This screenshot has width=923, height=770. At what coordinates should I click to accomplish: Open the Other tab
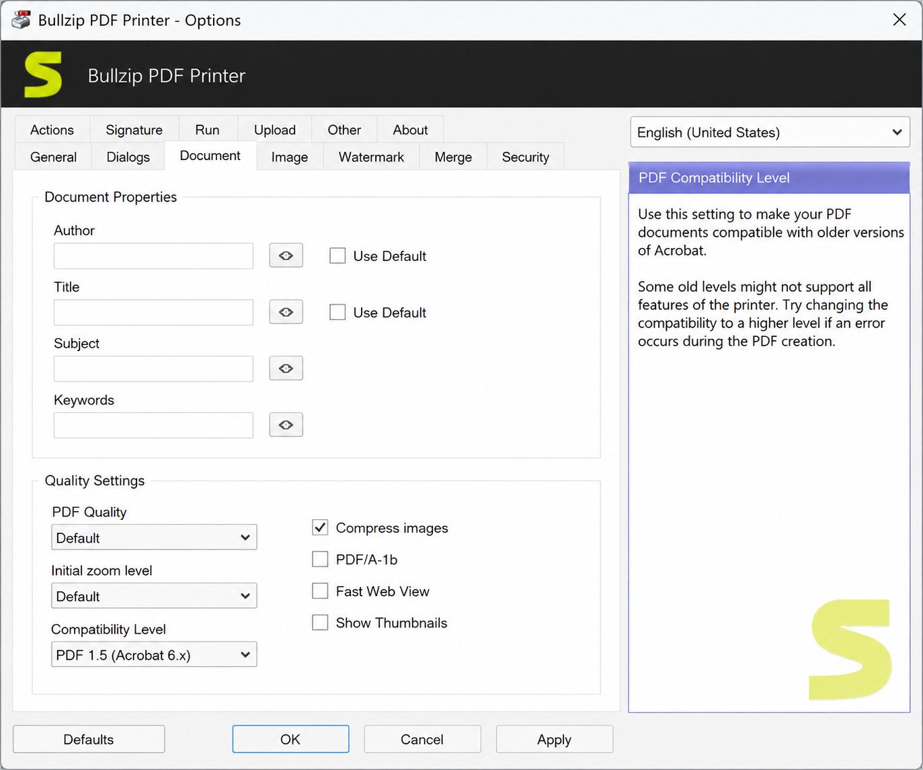(344, 130)
